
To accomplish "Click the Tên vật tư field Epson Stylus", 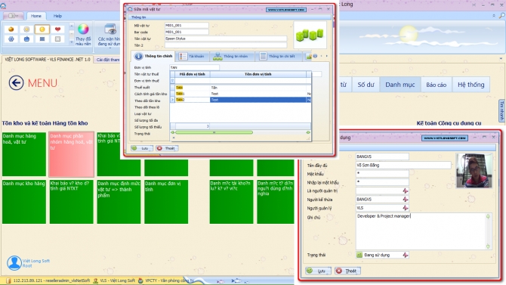I will pos(226,39).
